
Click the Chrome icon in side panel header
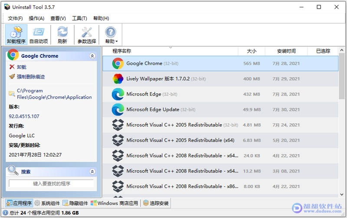(x=13, y=55)
